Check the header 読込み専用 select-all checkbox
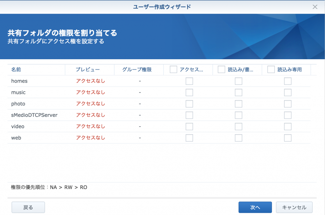 point(271,69)
